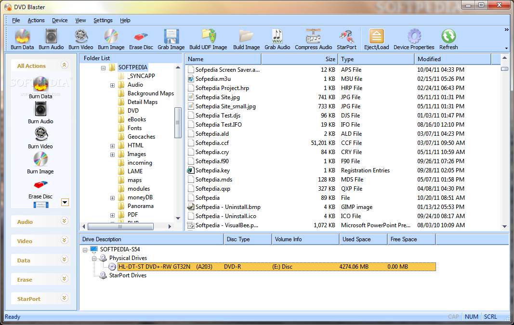Click the Free Space column header

(x=411, y=239)
